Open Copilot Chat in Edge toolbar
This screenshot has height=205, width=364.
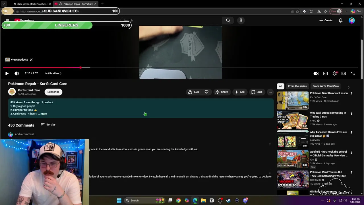pyautogui.click(x=356, y=11)
